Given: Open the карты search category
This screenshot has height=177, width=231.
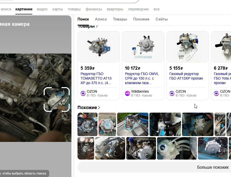Looking at the screenshot, I should coord(58,9).
